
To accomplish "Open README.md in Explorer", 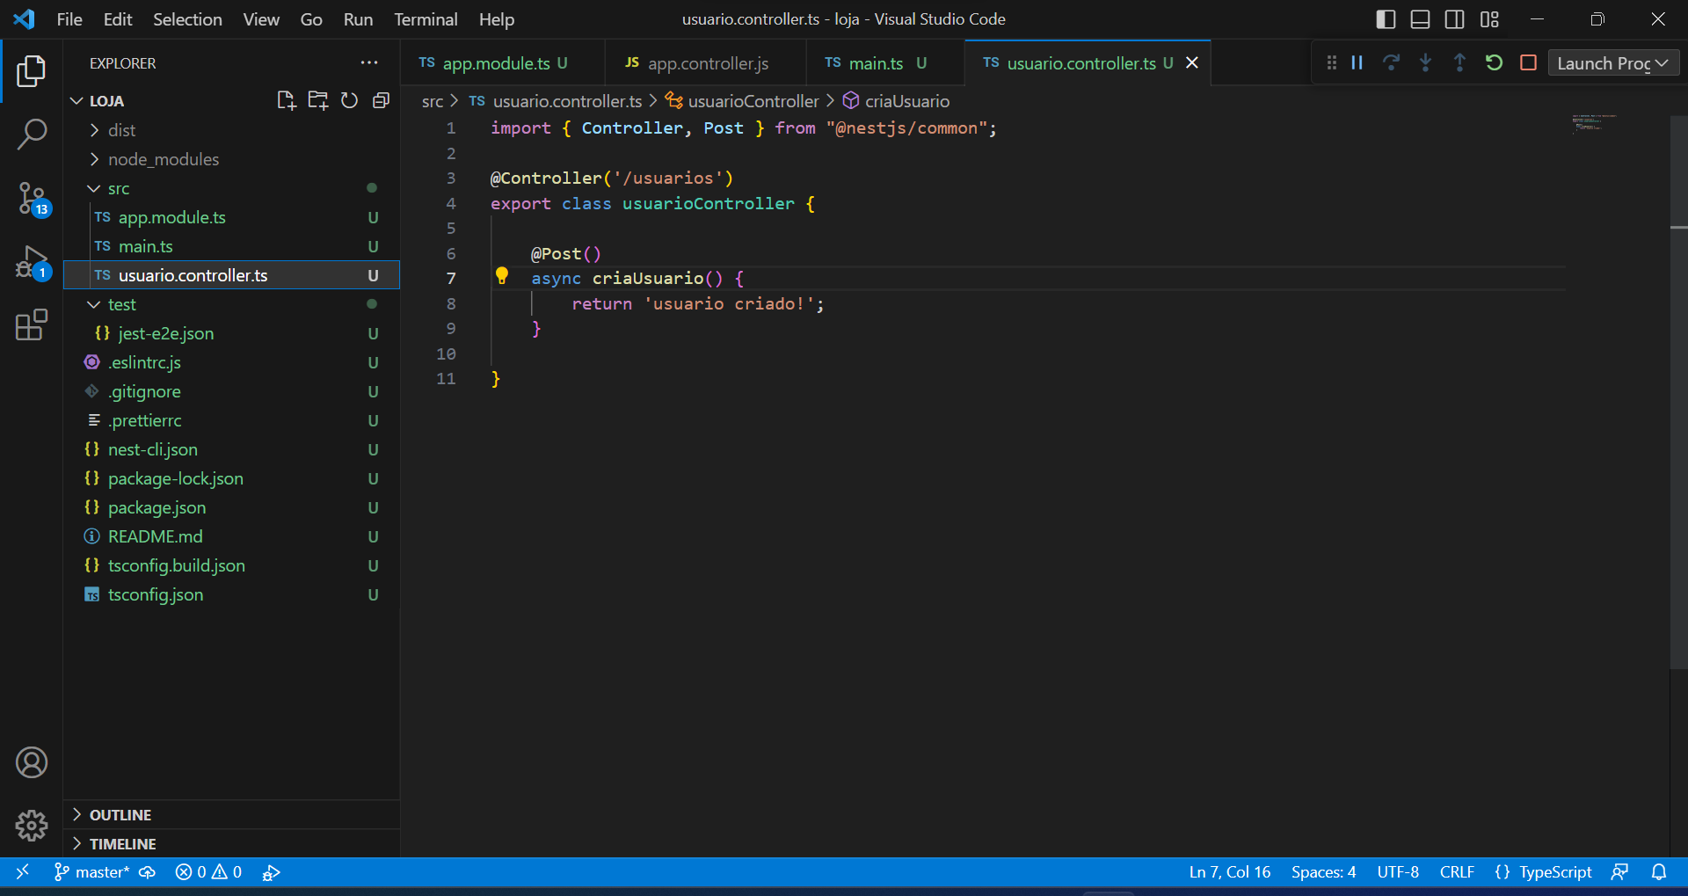I will (232, 536).
